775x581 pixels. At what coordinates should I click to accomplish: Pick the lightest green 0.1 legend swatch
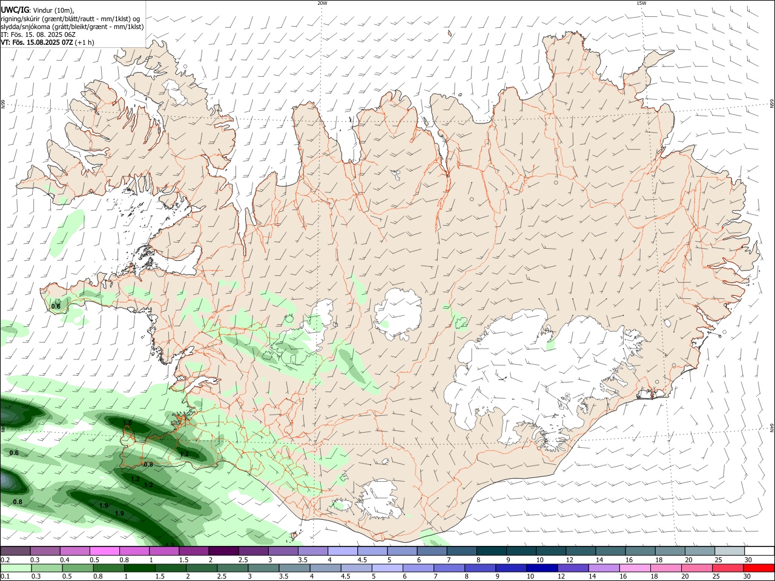[16, 568]
